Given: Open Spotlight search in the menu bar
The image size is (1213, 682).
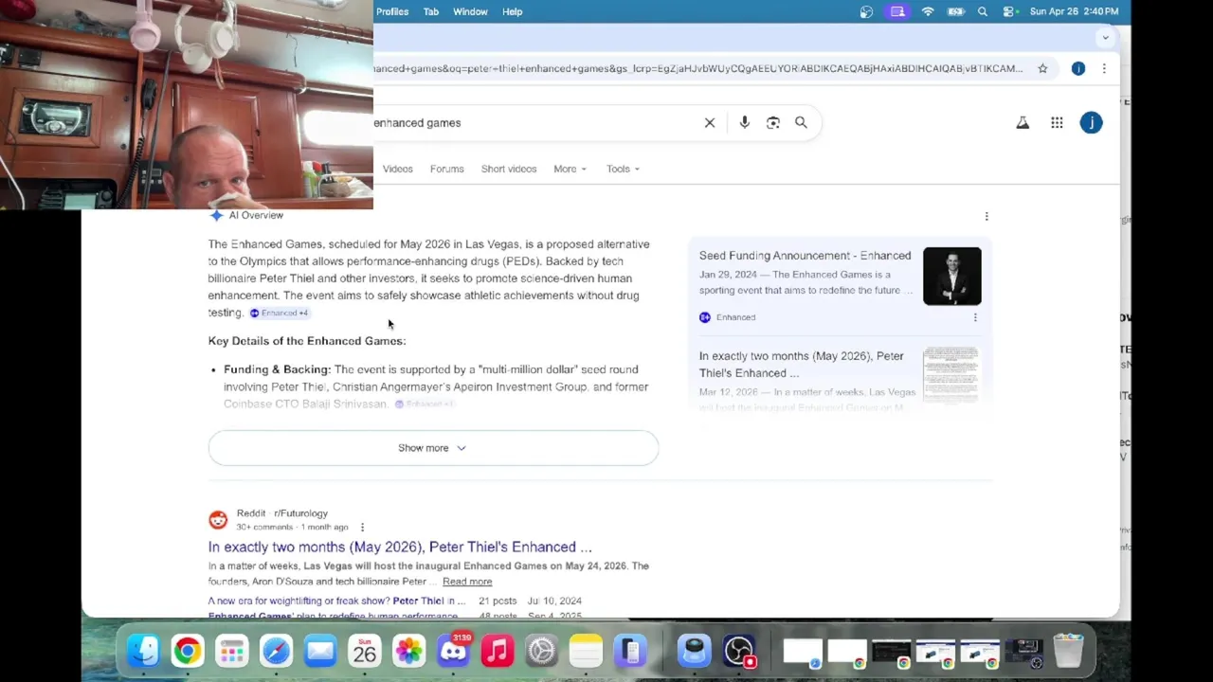Looking at the screenshot, I should 983,11.
